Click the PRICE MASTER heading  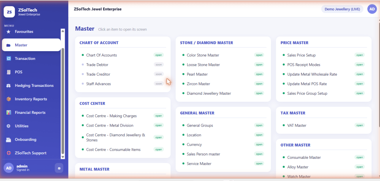pyautogui.click(x=294, y=43)
